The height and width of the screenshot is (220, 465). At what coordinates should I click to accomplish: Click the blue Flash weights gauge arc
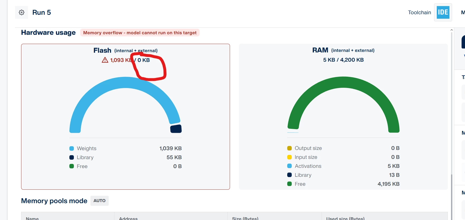click(126, 83)
